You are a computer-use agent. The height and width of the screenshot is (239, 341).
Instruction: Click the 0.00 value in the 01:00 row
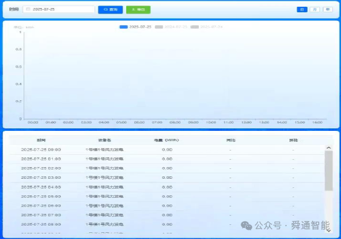167,159
